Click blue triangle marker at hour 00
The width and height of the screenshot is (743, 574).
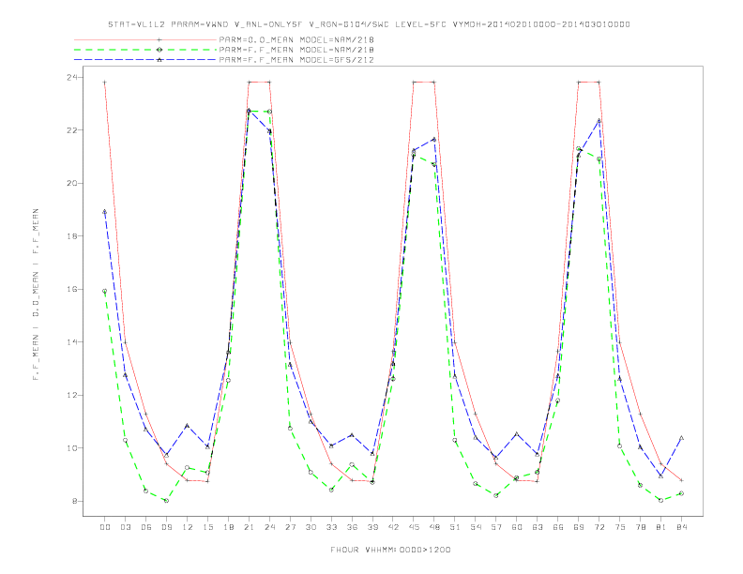pos(105,212)
